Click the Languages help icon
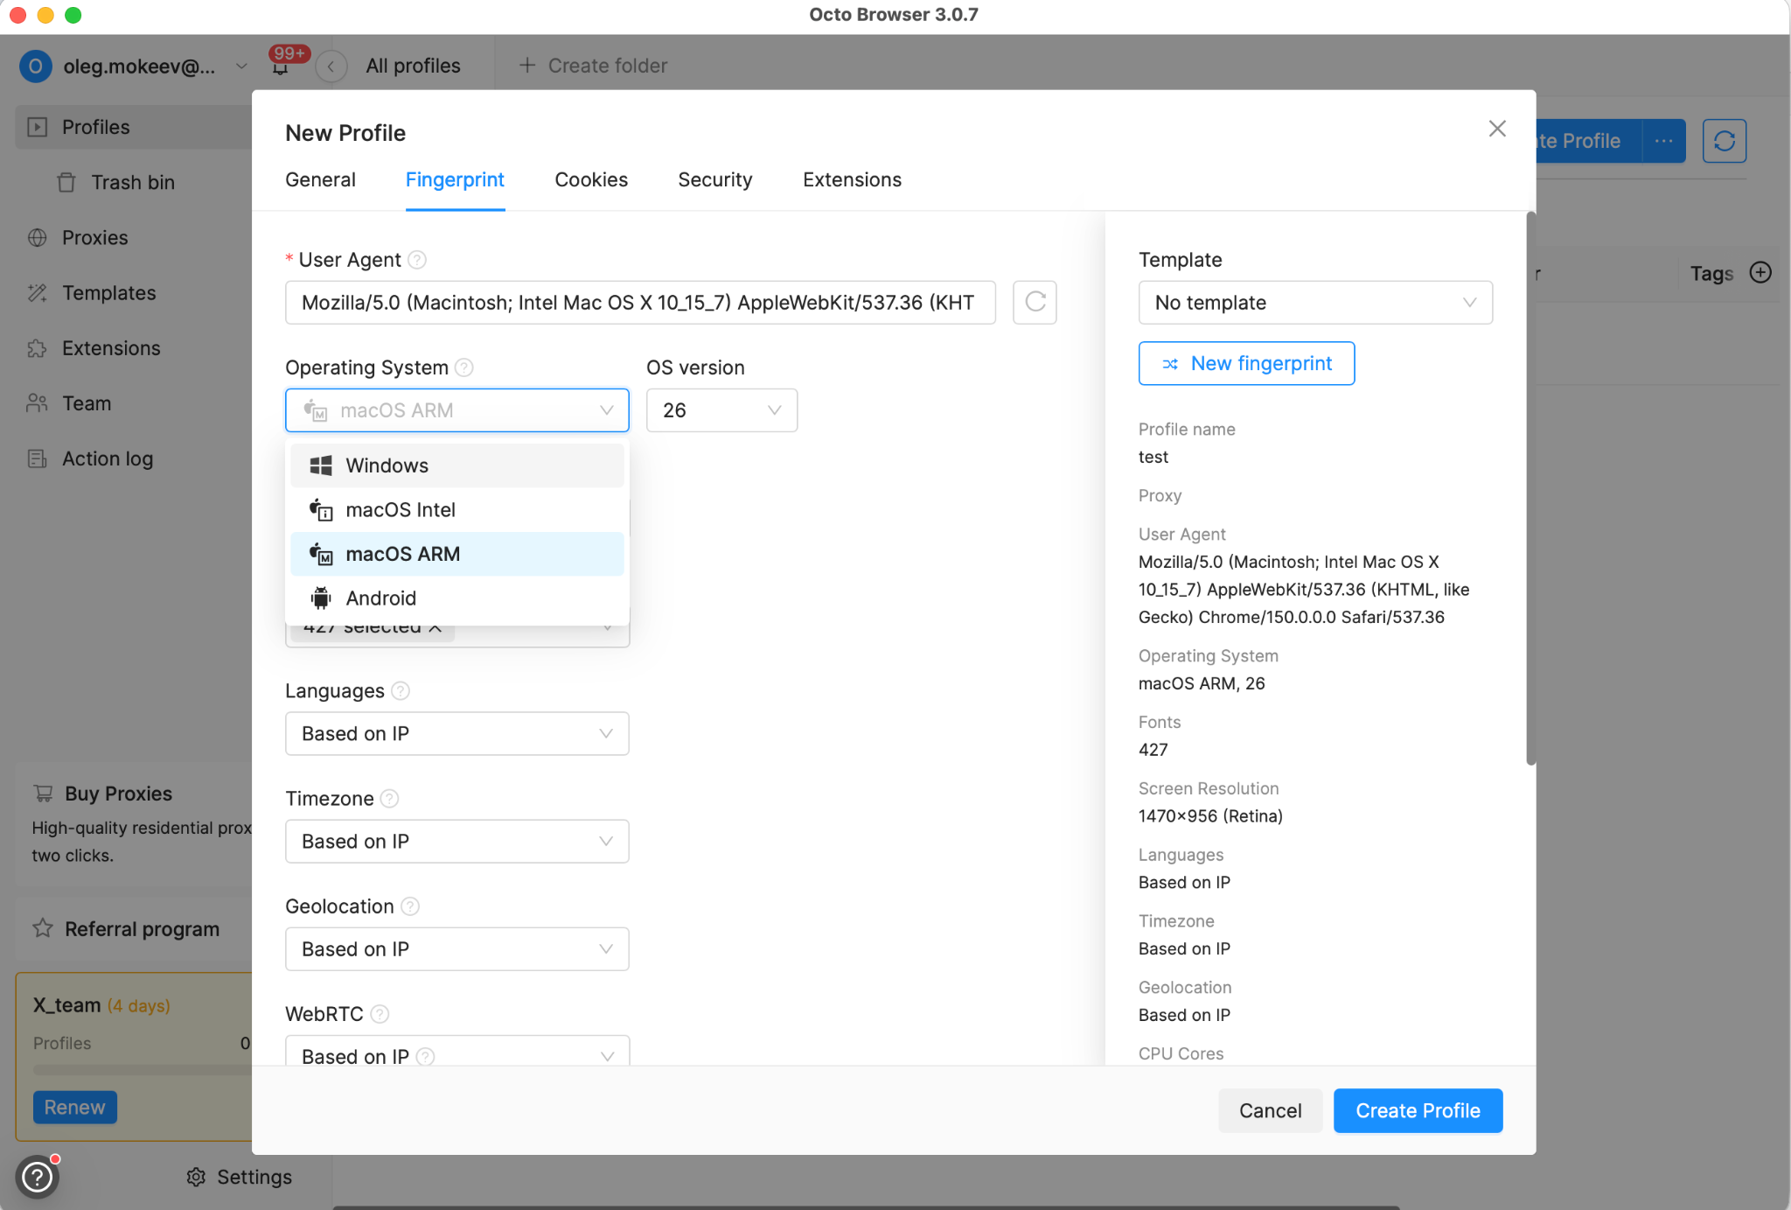 click(401, 691)
